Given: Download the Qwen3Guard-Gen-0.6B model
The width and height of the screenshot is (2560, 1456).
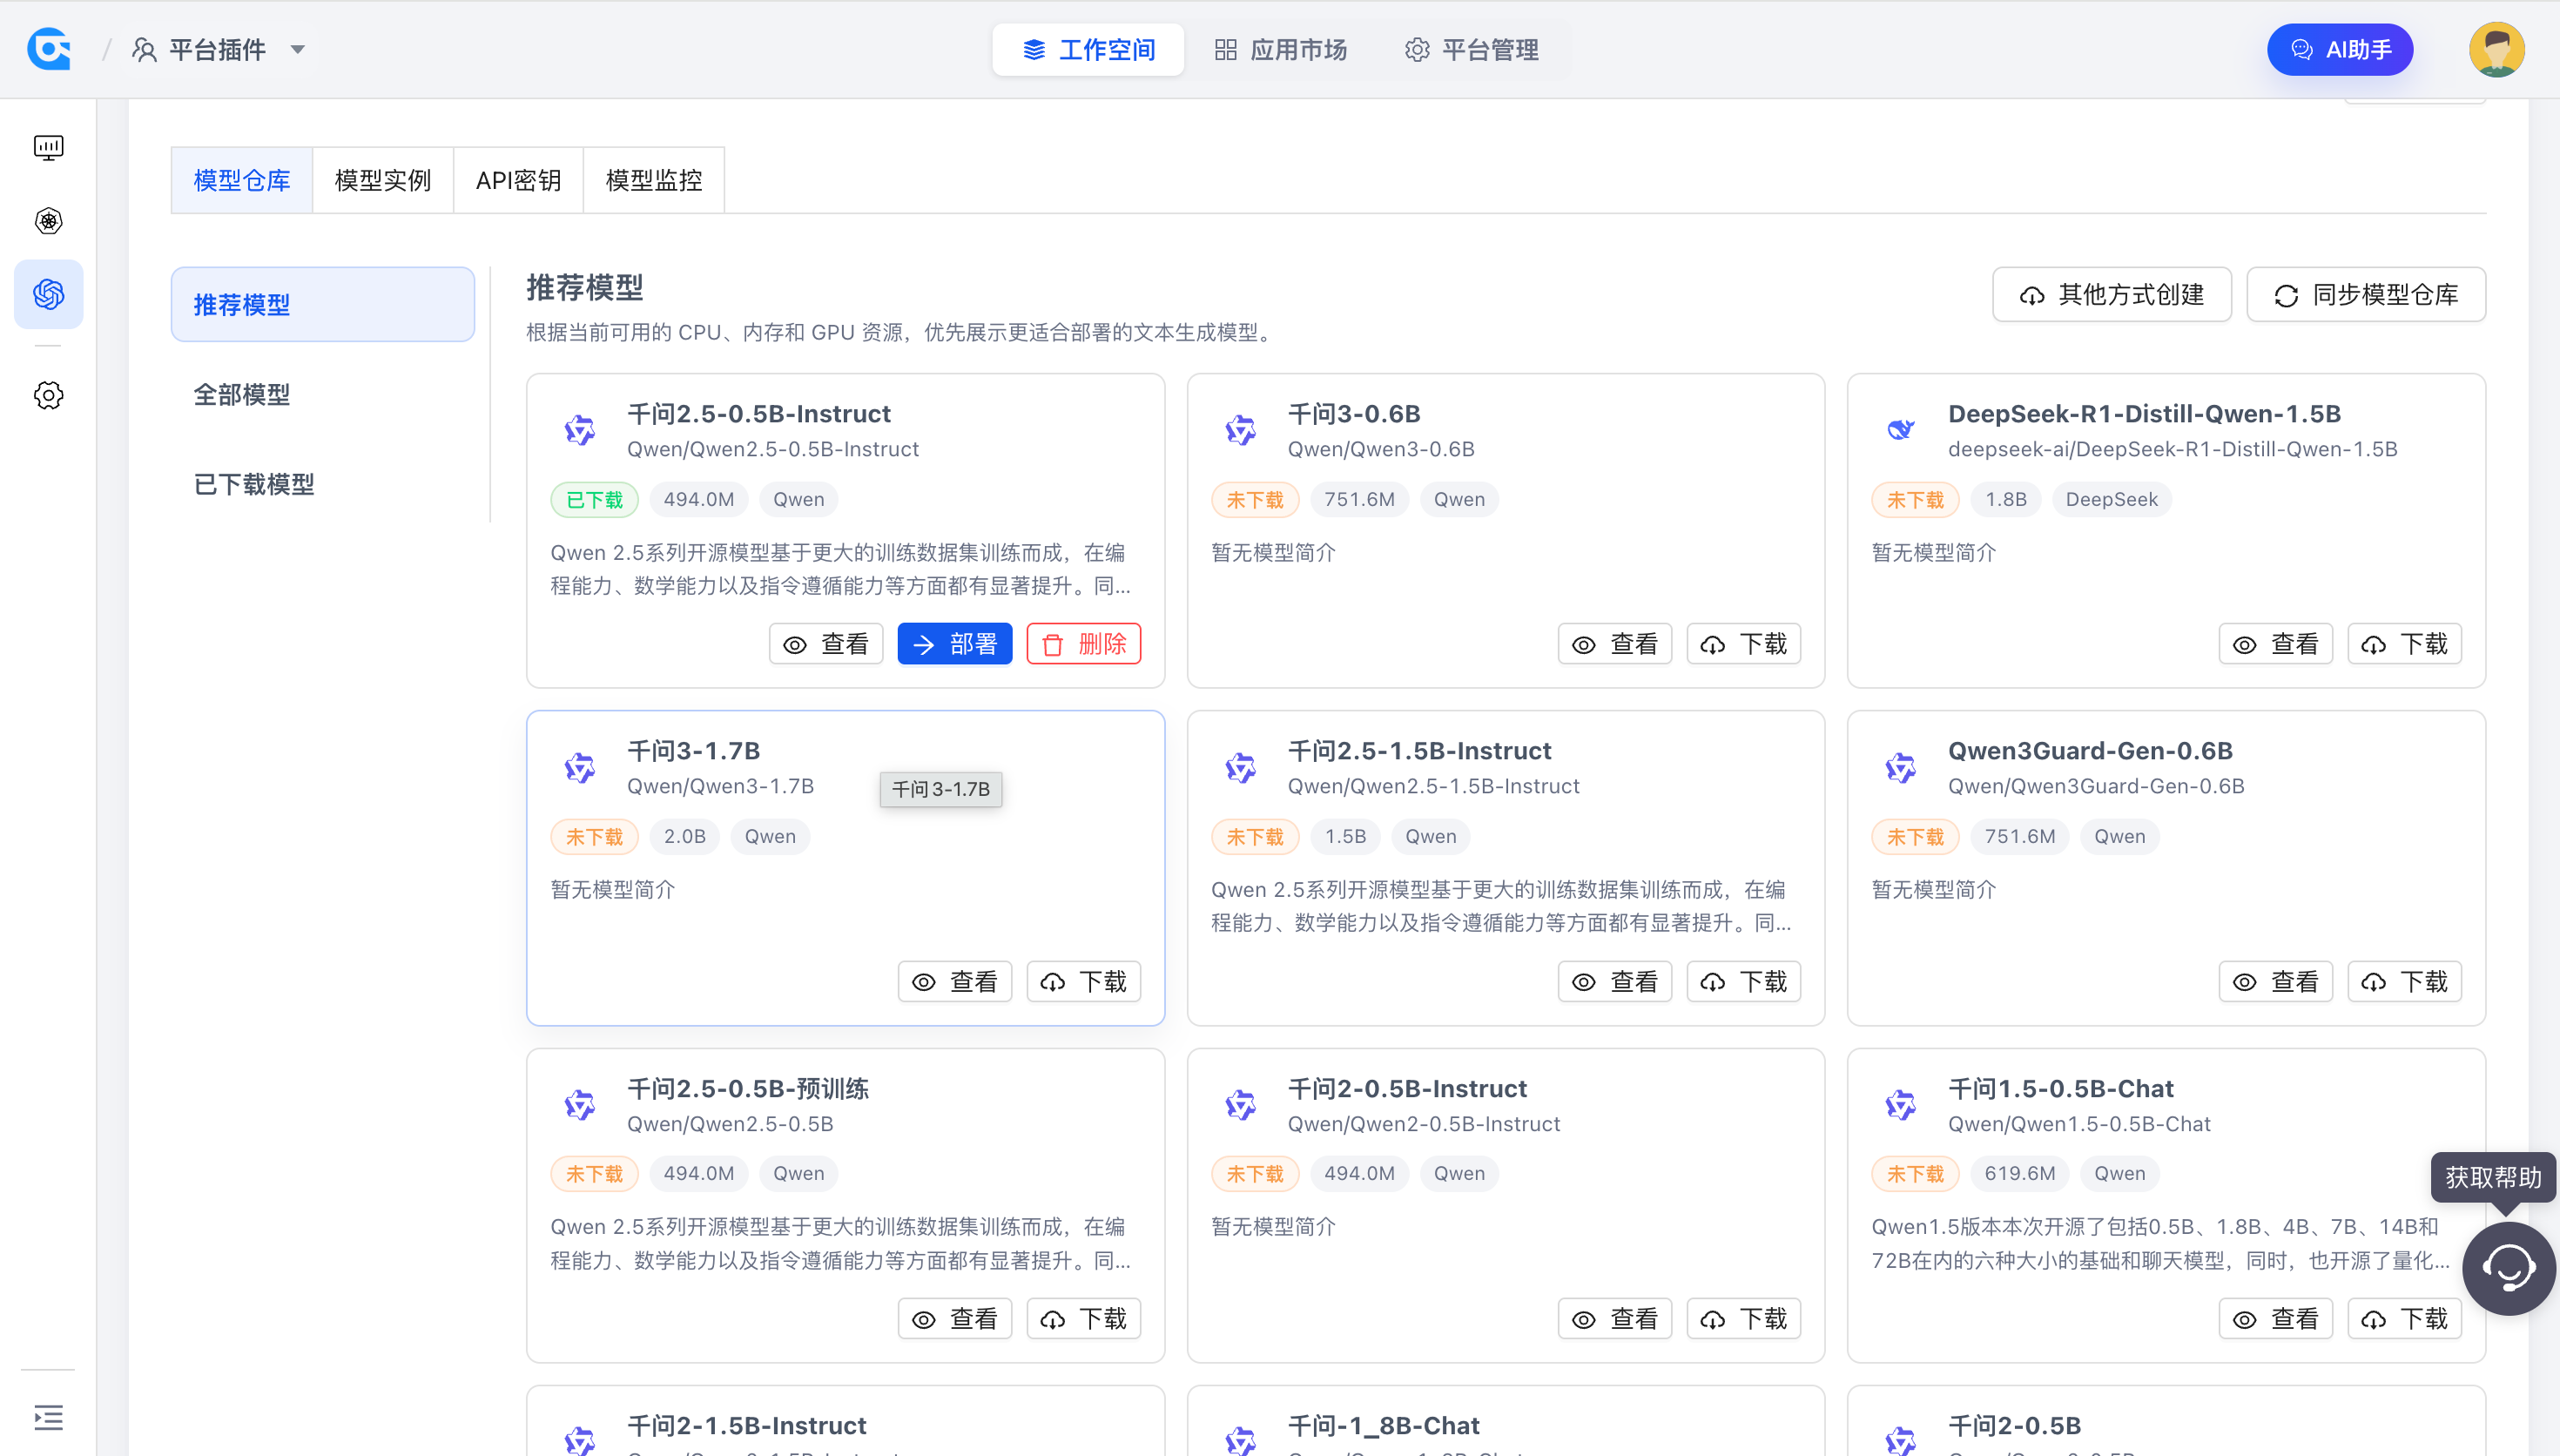Looking at the screenshot, I should 2404,981.
